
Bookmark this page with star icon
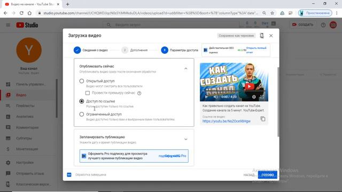[272, 13]
